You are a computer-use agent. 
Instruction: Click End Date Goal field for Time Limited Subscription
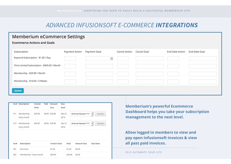point(203,66)
